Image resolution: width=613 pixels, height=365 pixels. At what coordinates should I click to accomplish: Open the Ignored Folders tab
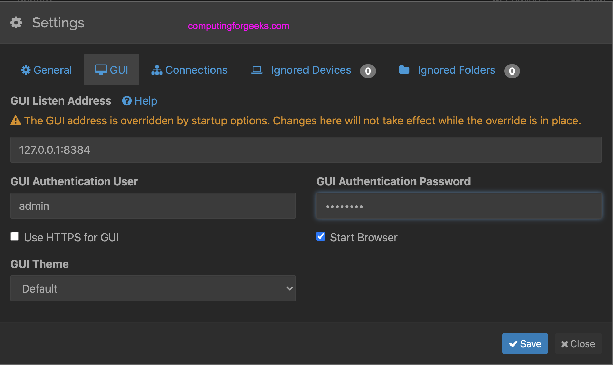[x=457, y=70]
